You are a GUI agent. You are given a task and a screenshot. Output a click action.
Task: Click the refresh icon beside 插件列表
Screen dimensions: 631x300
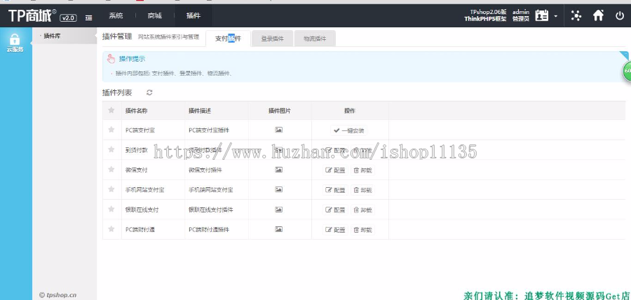pyautogui.click(x=149, y=93)
